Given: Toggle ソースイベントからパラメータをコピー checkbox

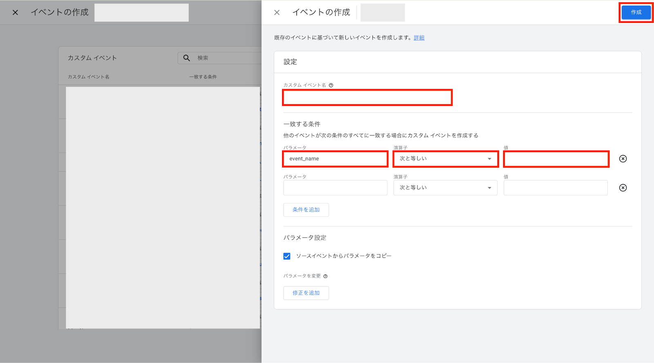Looking at the screenshot, I should point(287,256).
